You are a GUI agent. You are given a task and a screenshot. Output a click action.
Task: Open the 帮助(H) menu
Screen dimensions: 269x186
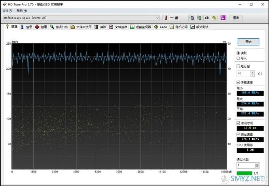[21, 11]
